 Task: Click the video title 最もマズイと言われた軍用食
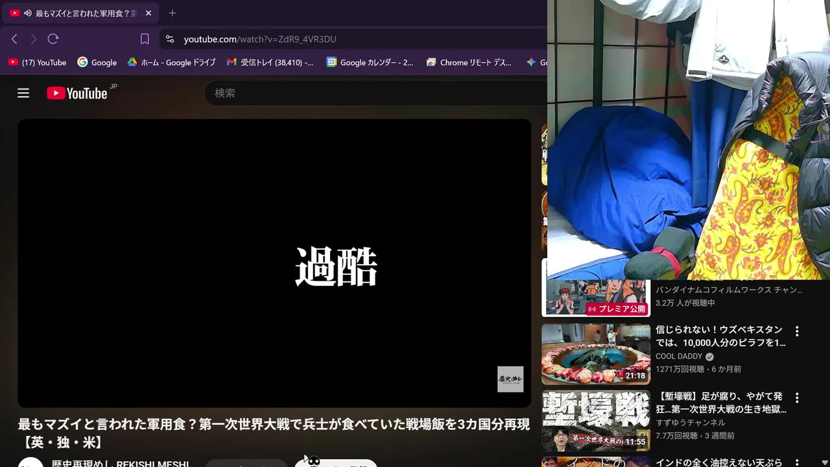(x=274, y=433)
